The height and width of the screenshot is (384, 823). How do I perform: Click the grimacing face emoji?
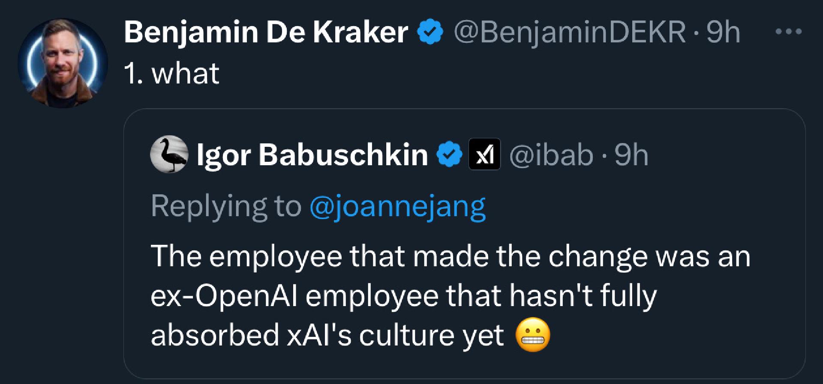533,335
